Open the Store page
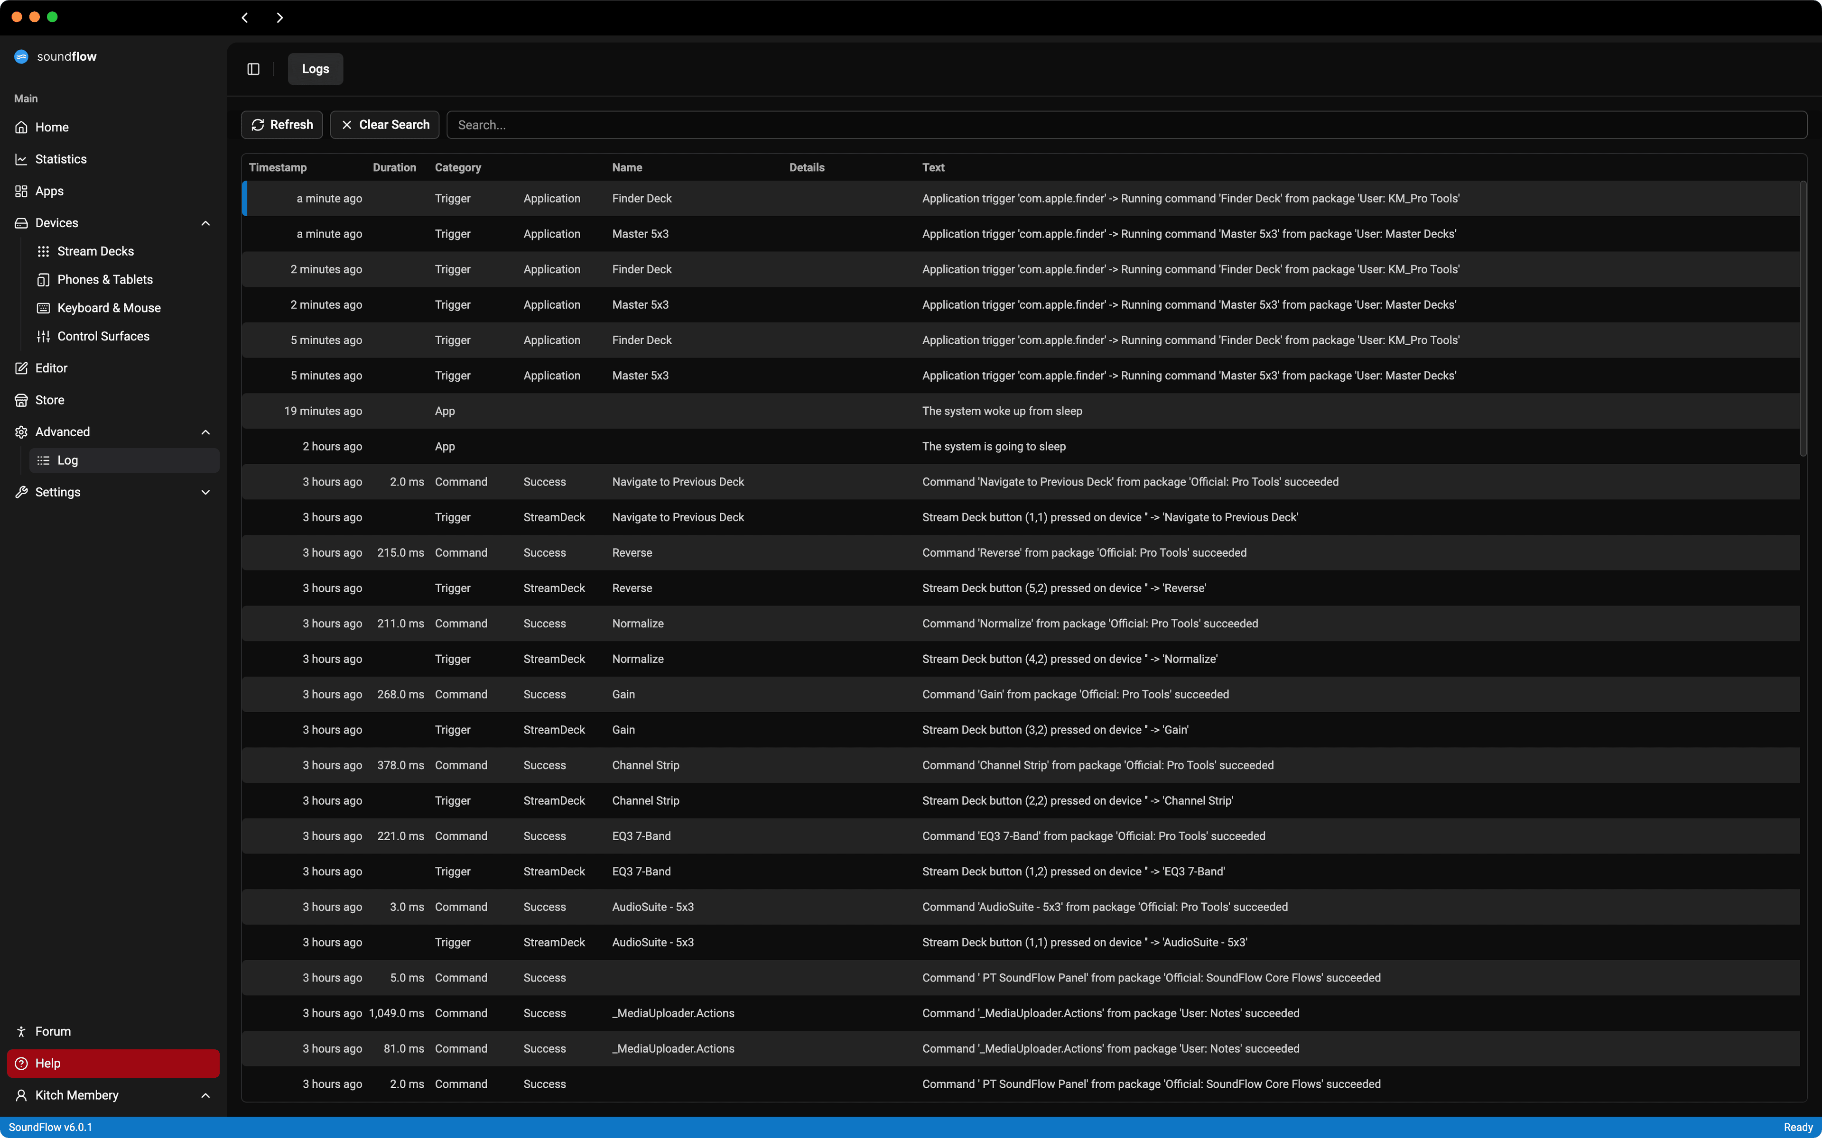1822x1138 pixels. click(50, 400)
